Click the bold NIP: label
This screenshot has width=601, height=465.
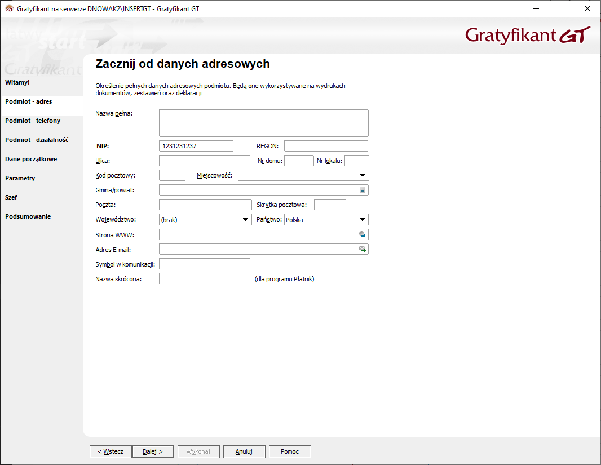coord(103,147)
